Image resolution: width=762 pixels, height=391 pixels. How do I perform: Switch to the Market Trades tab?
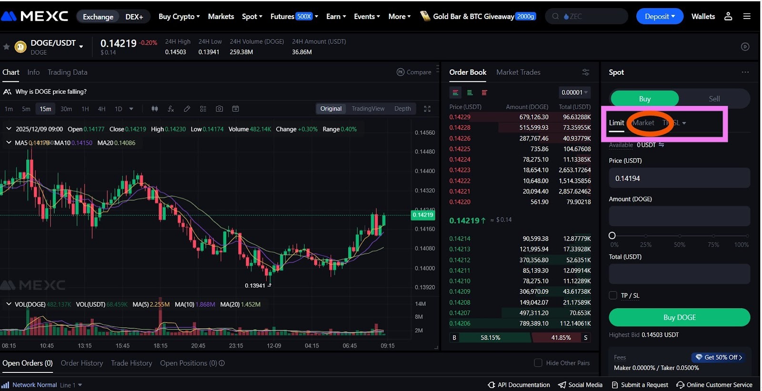tap(518, 72)
